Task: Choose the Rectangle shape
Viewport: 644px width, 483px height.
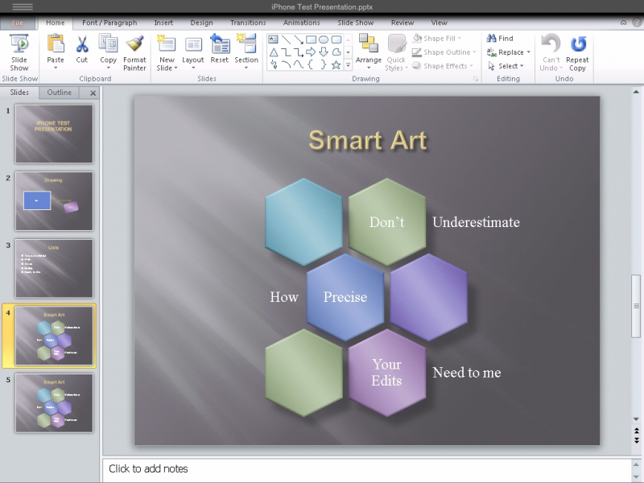Action: pyautogui.click(x=311, y=39)
